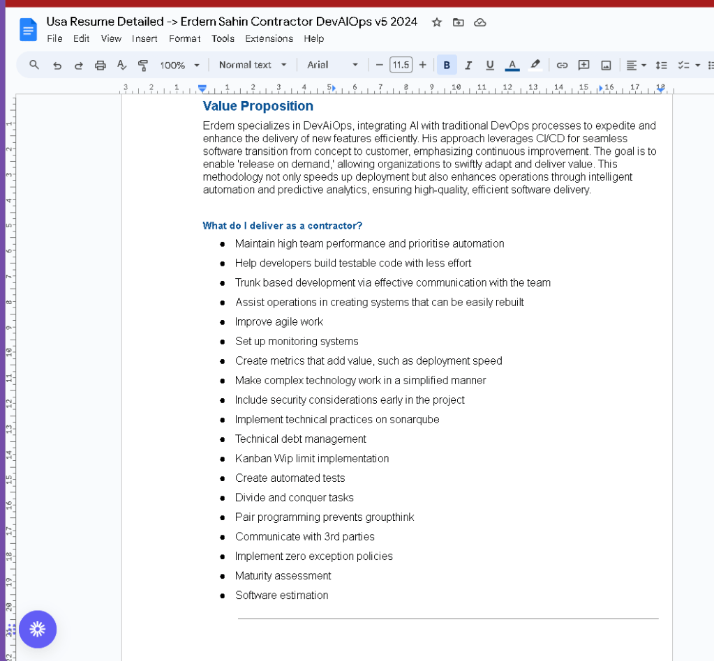Click 'Assist operations in creating systems' bullet
Screen dimensions: 714x661
[x=379, y=303]
